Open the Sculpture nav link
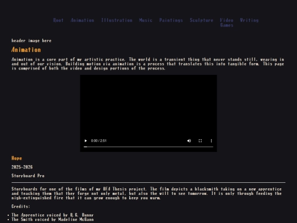Viewport: 297px width, 223px height. click(x=201, y=20)
